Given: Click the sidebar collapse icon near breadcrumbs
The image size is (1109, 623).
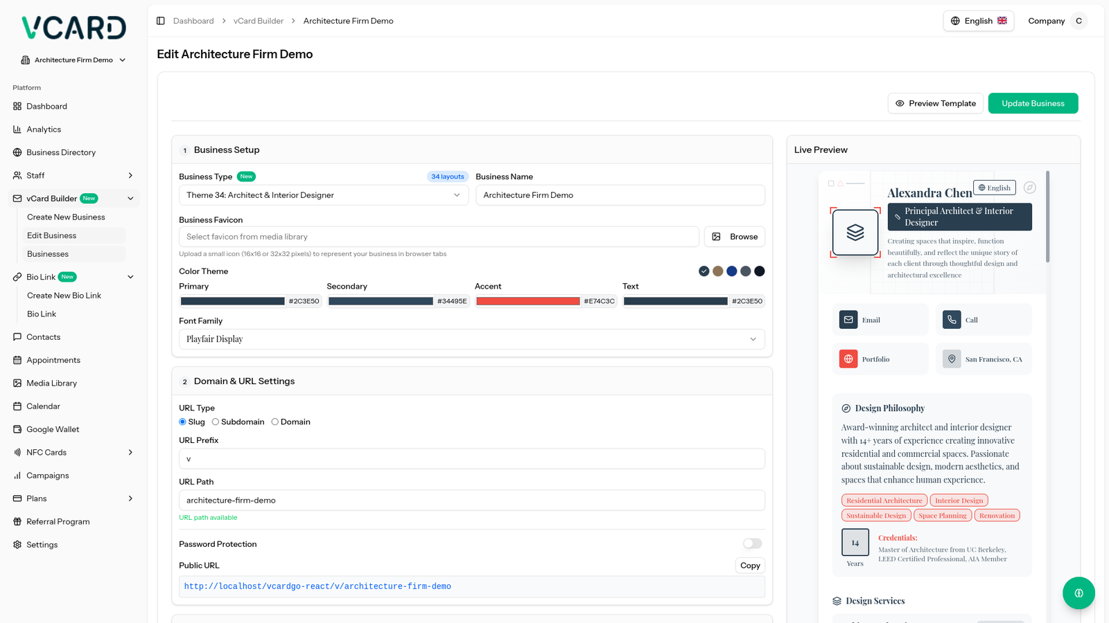Looking at the screenshot, I should tap(161, 21).
